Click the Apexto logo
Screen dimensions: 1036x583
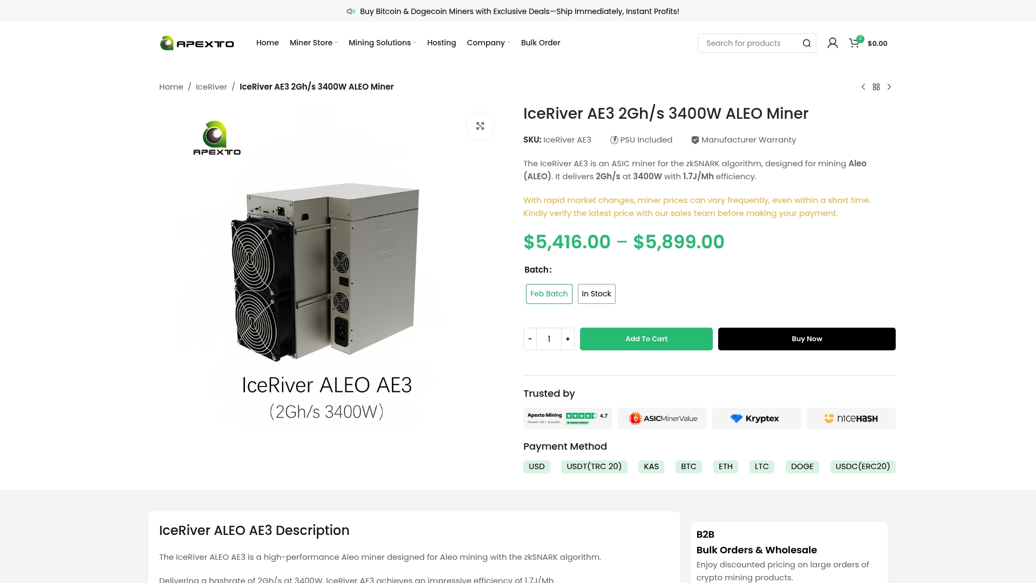196,43
